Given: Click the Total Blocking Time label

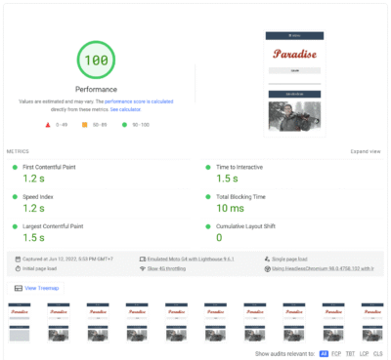Looking at the screenshot, I should click(x=240, y=197).
